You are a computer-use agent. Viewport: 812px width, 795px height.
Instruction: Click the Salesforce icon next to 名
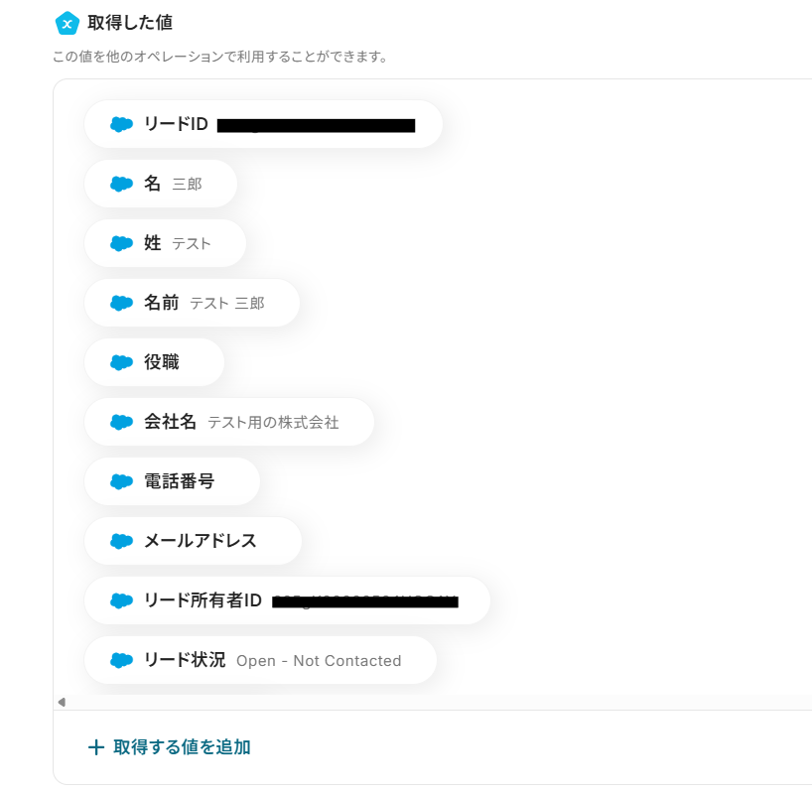121,184
